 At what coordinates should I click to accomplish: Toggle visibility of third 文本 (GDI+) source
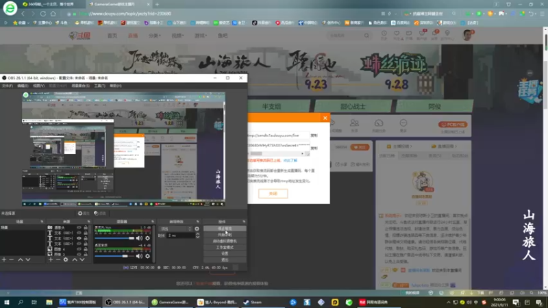[79, 244]
